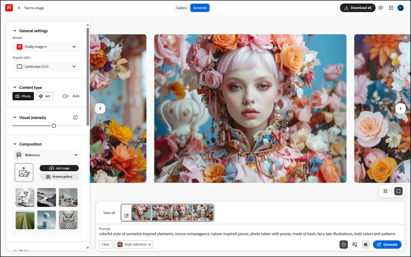This screenshot has width=411, height=257.
Task: Toggle the Auto content type switch
Action: pyautogui.click(x=66, y=96)
